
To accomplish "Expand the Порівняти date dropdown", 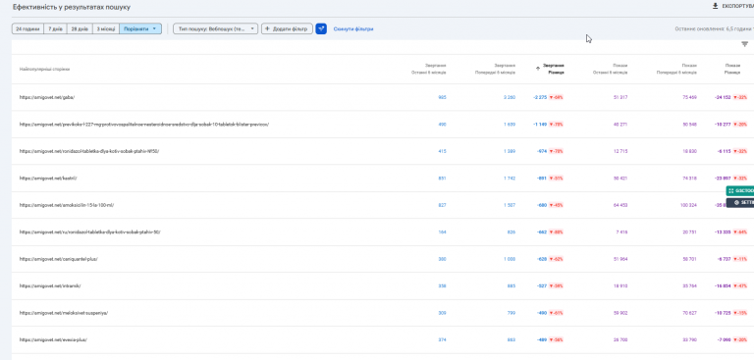I will 140,28.
